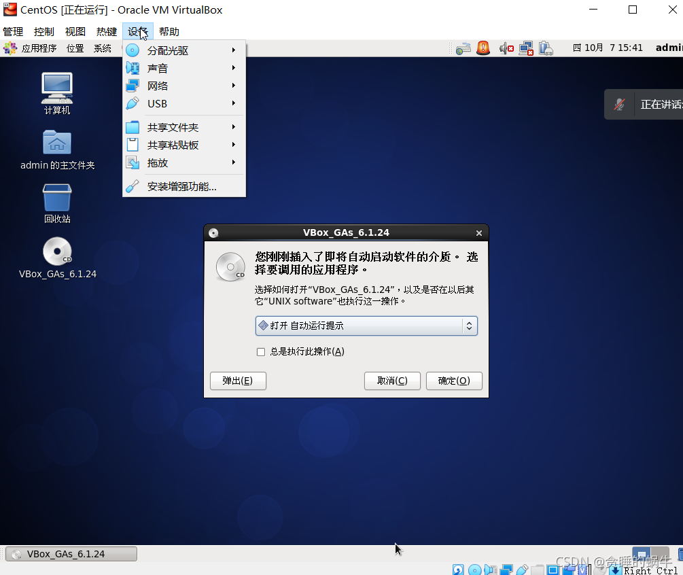Click the display status bar icon
The height and width of the screenshot is (575, 683).
[x=553, y=570]
